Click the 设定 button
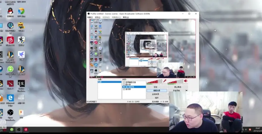 pyautogui.click(x=157, y=87)
